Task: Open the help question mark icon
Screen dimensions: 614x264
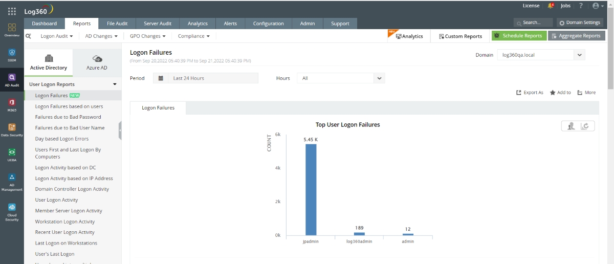Action: [x=581, y=6]
